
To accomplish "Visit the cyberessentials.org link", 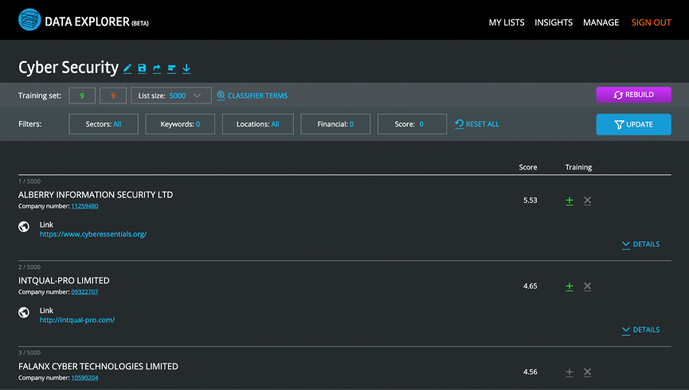I will [93, 234].
